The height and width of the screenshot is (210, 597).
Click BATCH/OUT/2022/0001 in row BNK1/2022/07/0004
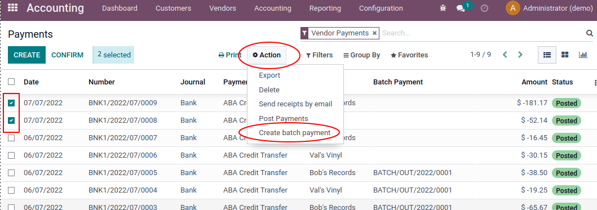[x=412, y=190]
